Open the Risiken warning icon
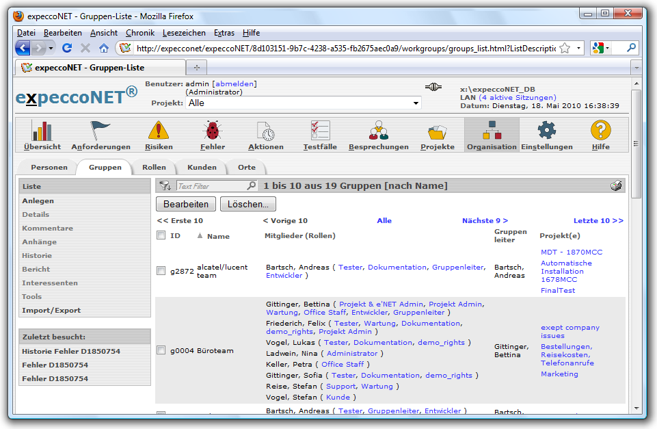This screenshot has height=429, width=657. (x=159, y=131)
